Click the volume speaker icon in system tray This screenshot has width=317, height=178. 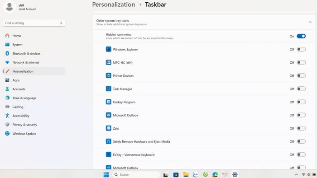(308, 174)
